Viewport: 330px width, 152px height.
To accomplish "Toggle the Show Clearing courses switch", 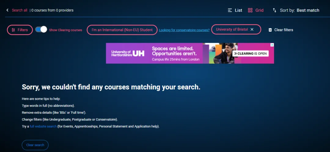I will coord(41,29).
